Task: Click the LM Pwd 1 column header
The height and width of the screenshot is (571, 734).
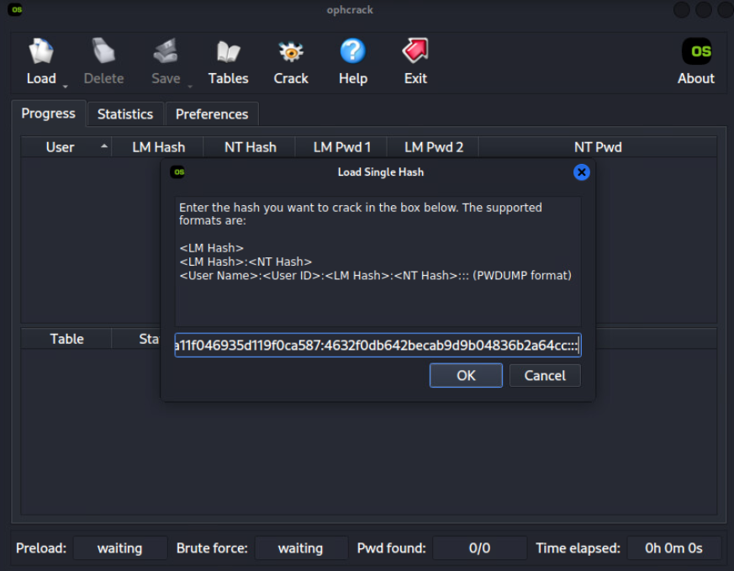Action: tap(341, 147)
